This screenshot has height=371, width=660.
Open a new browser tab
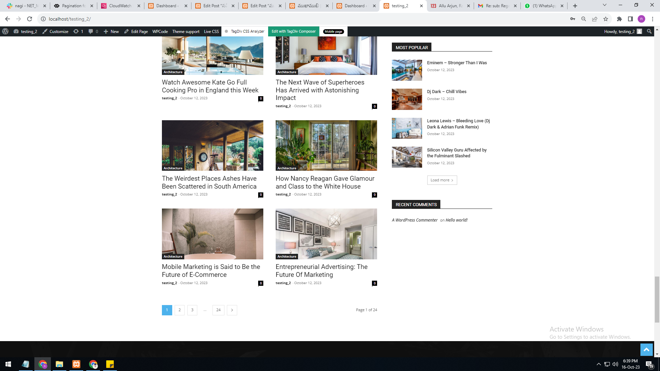575,6
